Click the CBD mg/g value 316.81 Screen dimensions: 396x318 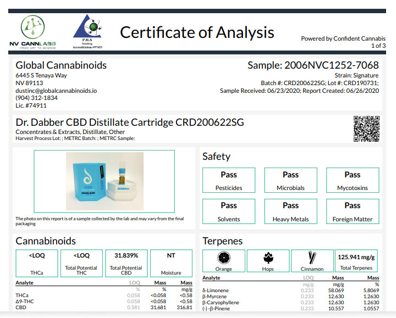pos(184,308)
